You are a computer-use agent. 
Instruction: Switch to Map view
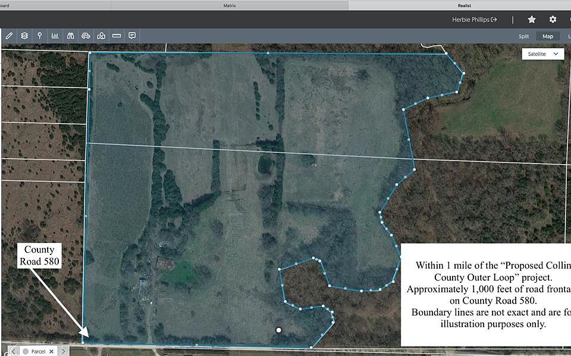coord(547,36)
